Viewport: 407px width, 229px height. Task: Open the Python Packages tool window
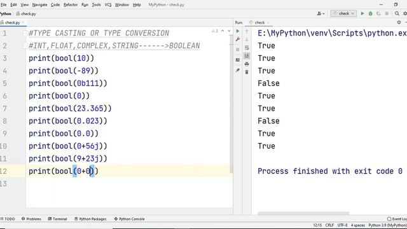coord(90,219)
